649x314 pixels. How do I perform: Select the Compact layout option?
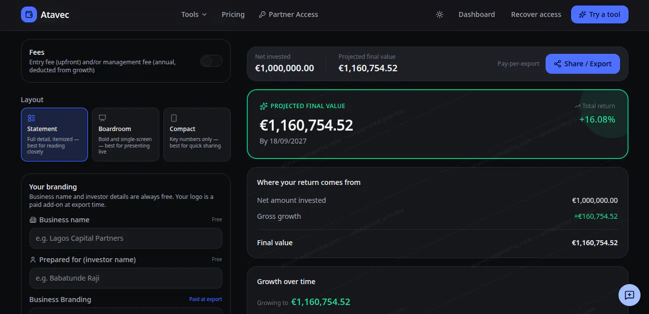pyautogui.click(x=197, y=135)
